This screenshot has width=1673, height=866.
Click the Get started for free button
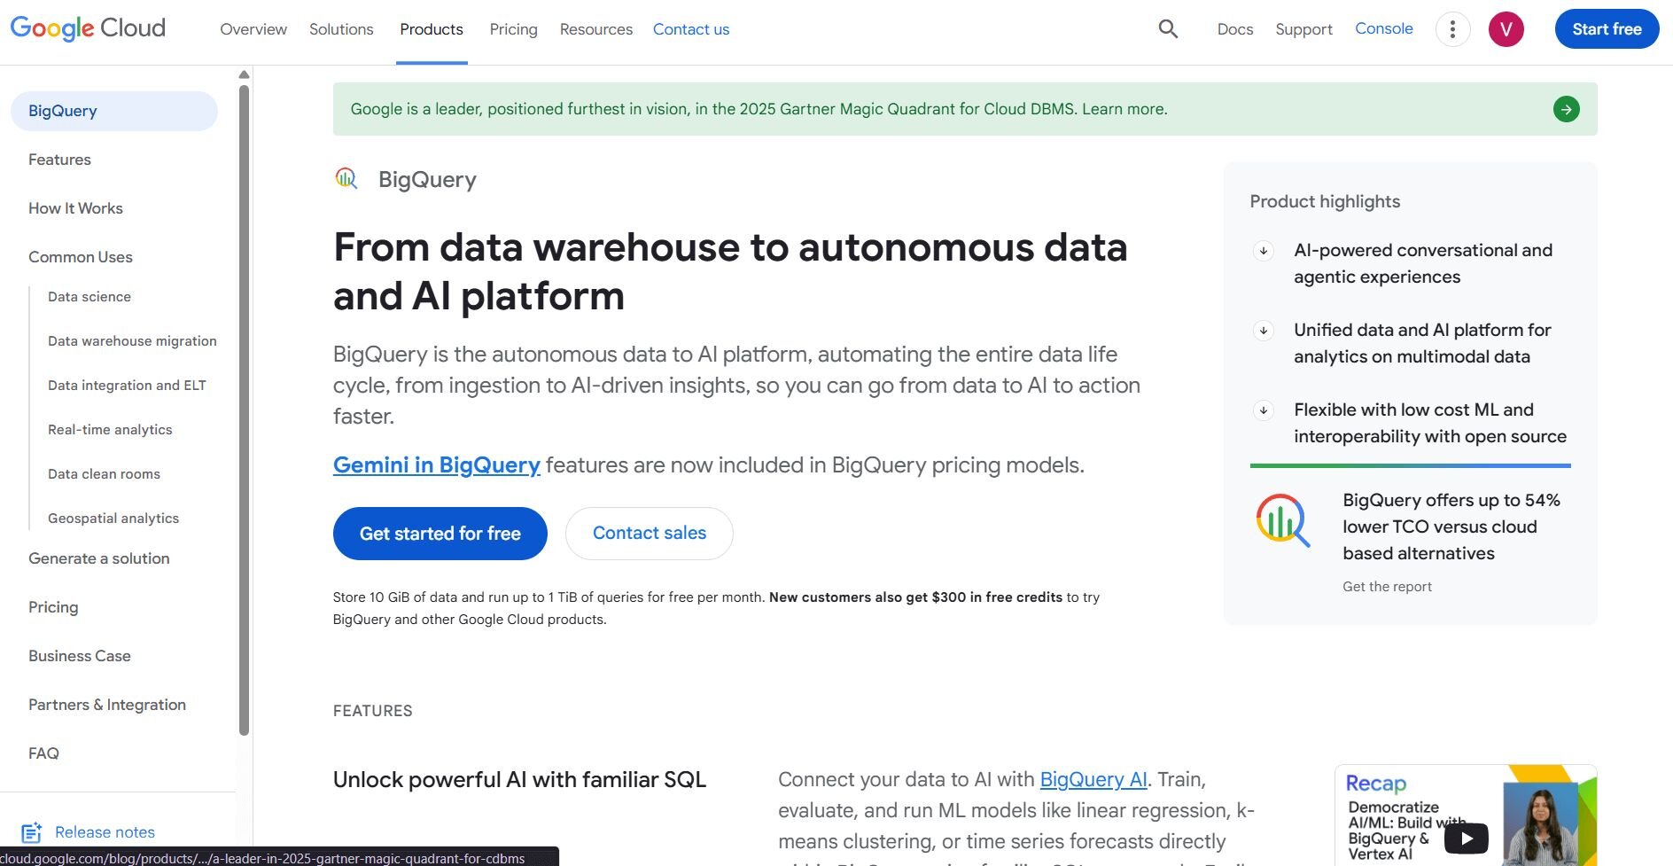click(440, 534)
